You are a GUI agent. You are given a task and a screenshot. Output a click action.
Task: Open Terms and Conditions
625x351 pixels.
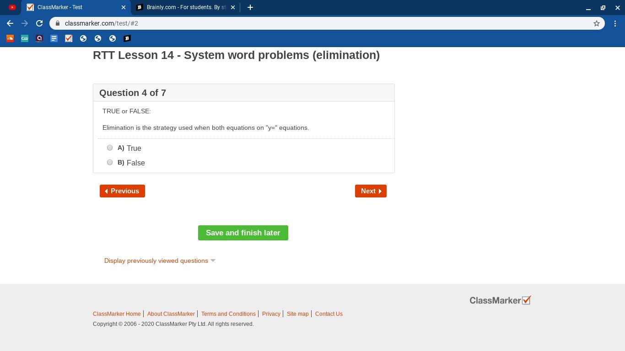(228, 314)
